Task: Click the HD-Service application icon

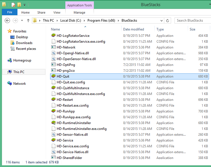Action: (x=54, y=140)
